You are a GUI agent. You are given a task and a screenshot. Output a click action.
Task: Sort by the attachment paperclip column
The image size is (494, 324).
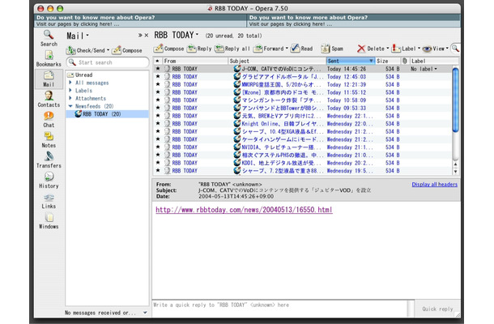click(x=405, y=61)
